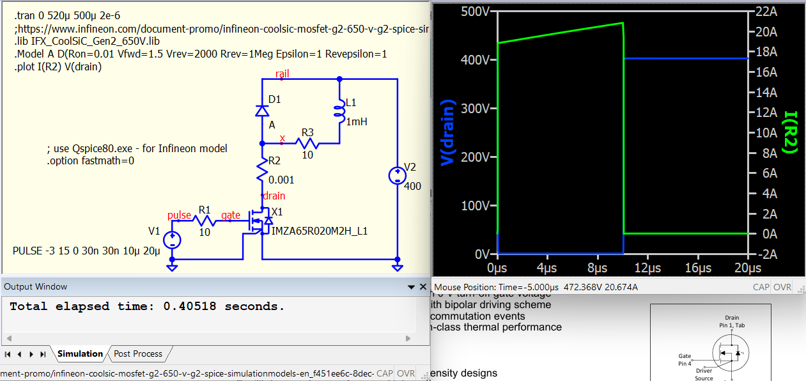Click the R2 sense resistor symbol
Image resolution: width=806 pixels, height=381 pixels.
tap(262, 170)
